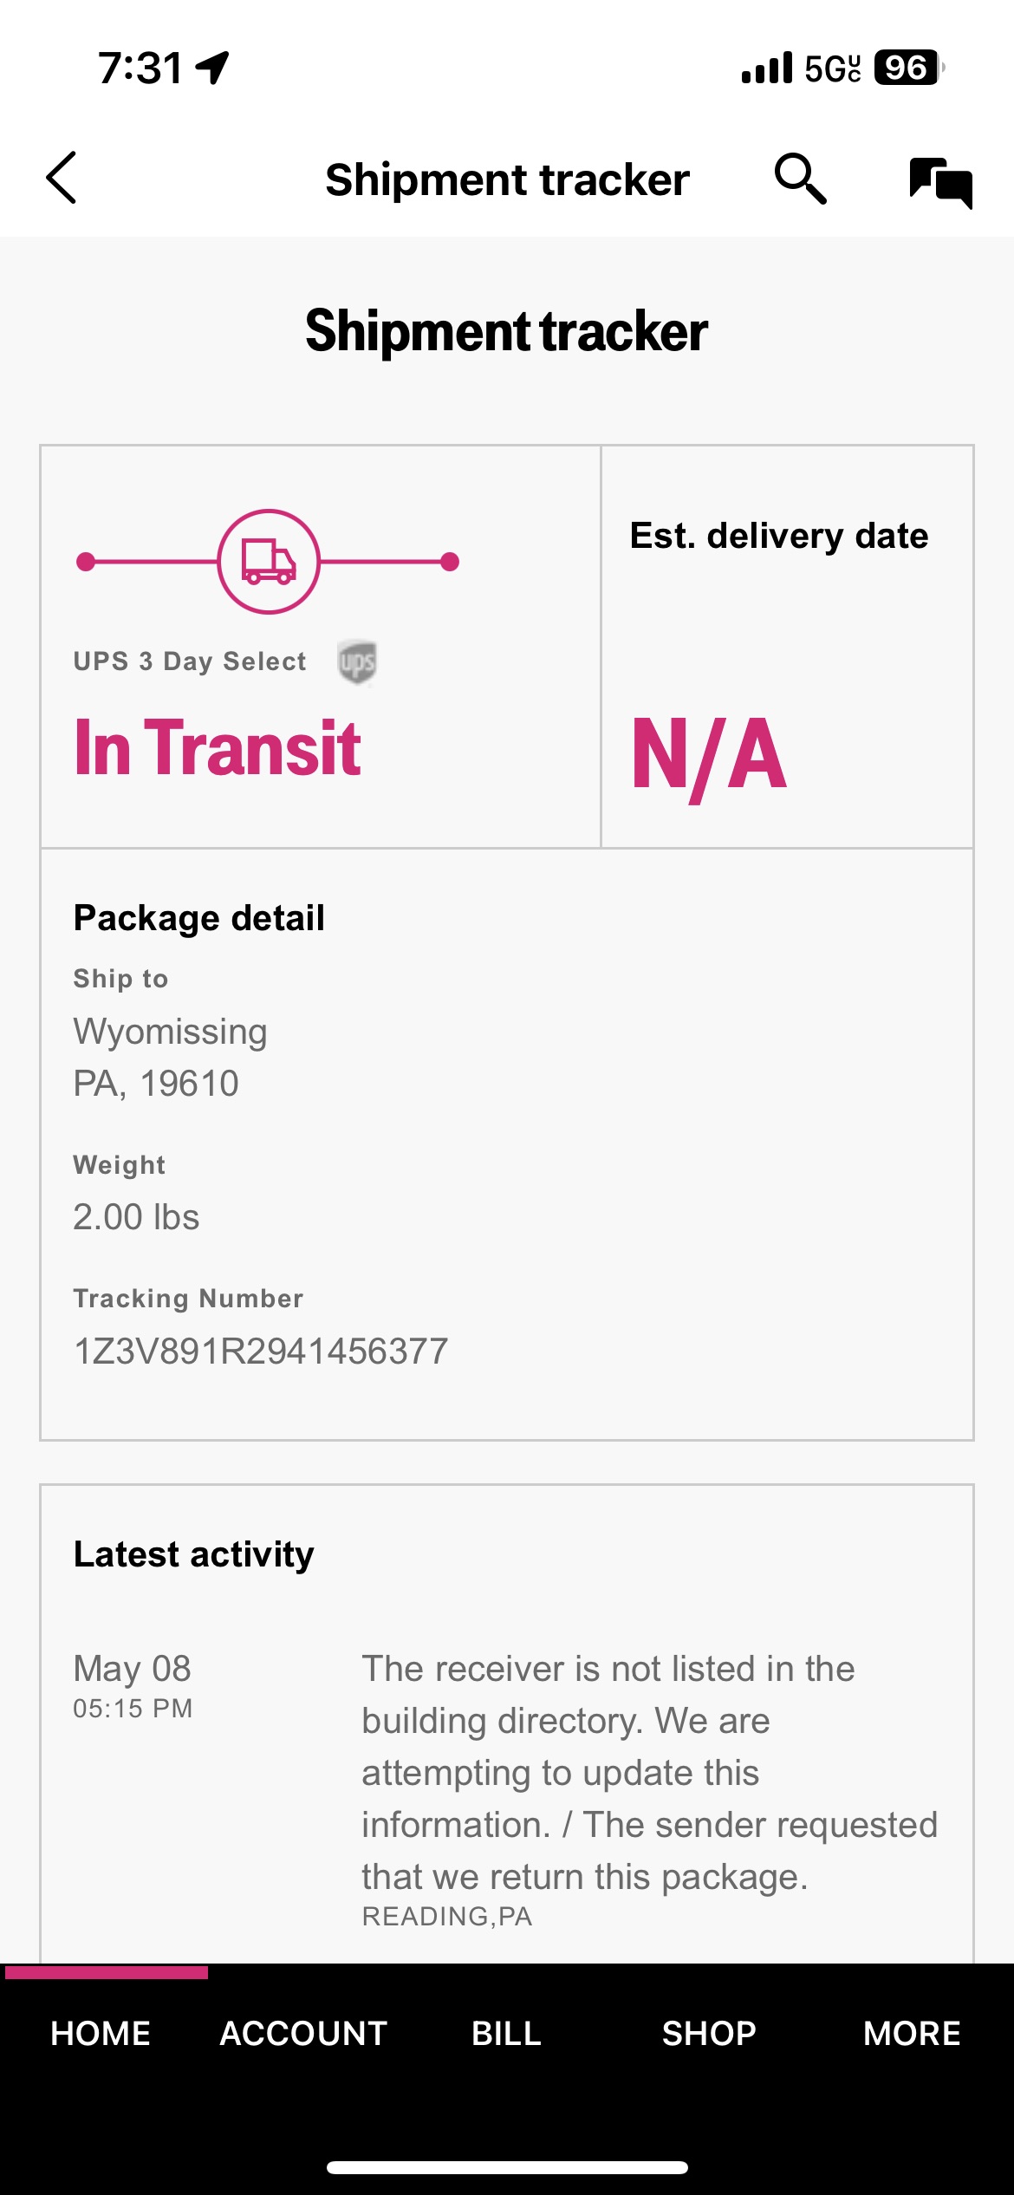Tap the home indicator bar

coord(507,2167)
